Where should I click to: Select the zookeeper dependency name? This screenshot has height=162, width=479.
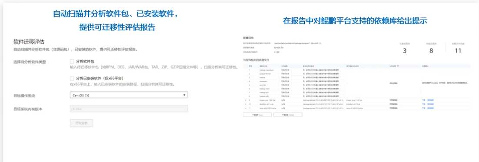click(263, 81)
